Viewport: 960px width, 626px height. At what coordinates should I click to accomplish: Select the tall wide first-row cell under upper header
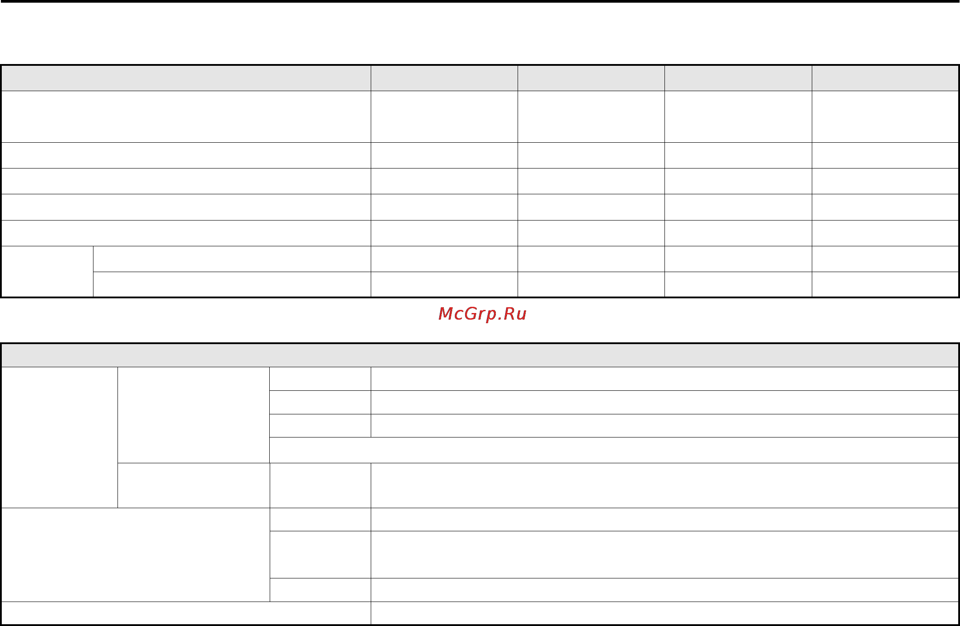point(186,116)
